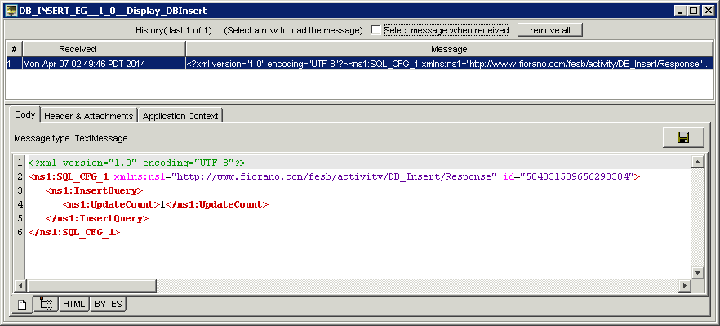This screenshot has height=326, width=720.
Task: Select the received message row in history
Action: coord(359,64)
